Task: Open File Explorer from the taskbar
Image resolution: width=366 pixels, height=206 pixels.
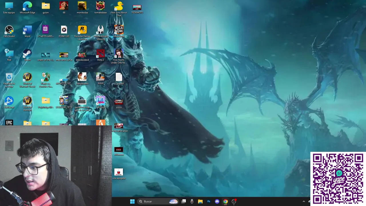Action: [x=200, y=201]
